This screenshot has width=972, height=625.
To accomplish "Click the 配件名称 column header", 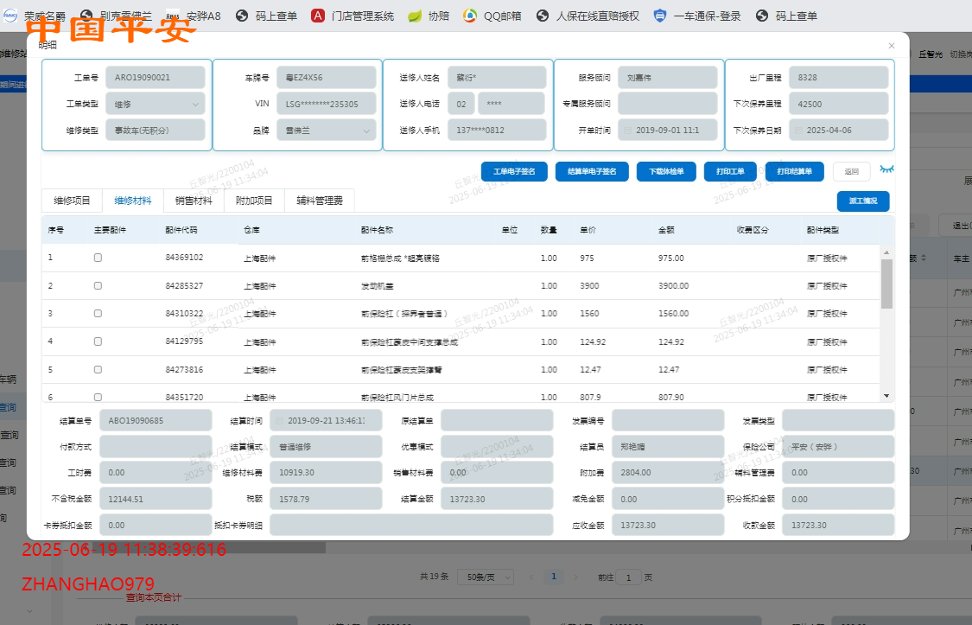I will (377, 230).
